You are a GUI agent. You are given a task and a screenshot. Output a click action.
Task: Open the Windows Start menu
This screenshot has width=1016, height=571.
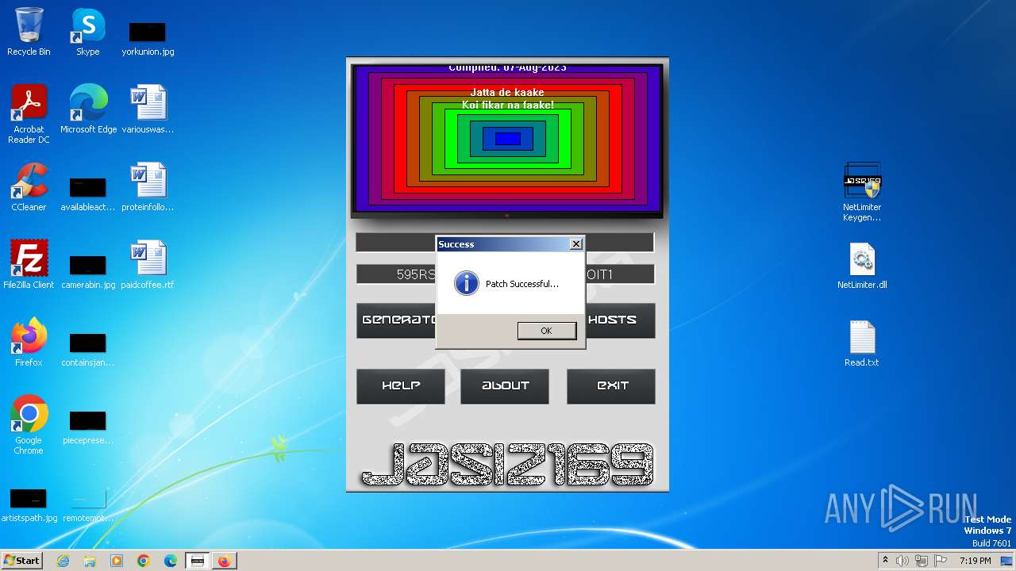(x=21, y=560)
